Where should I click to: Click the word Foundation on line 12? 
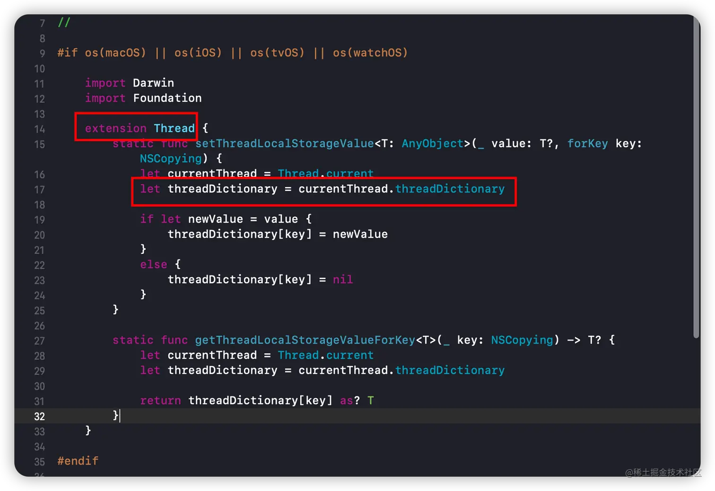pyautogui.click(x=167, y=98)
